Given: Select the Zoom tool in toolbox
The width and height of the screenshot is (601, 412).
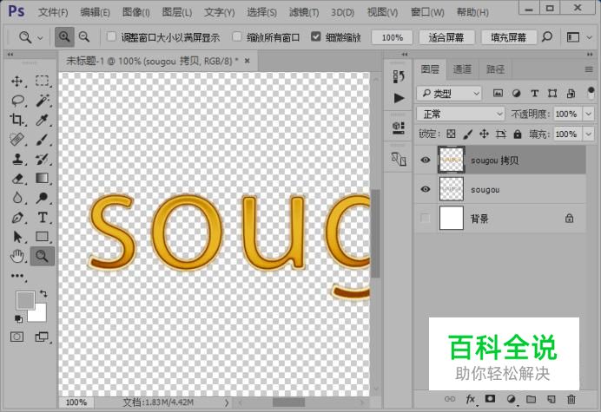Looking at the screenshot, I should (43, 256).
